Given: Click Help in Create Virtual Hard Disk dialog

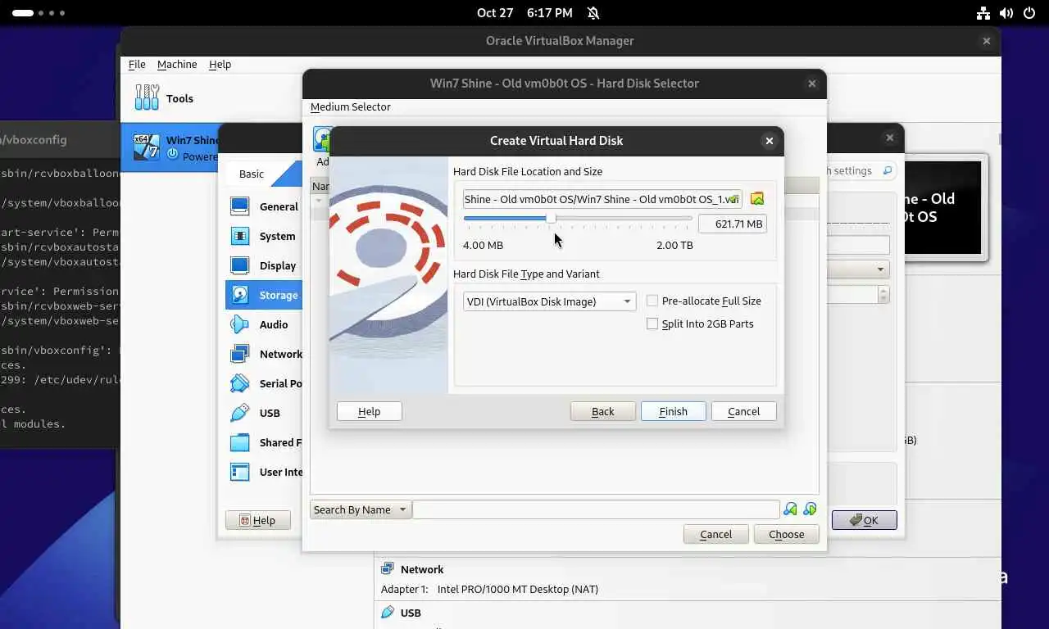Looking at the screenshot, I should (x=370, y=411).
